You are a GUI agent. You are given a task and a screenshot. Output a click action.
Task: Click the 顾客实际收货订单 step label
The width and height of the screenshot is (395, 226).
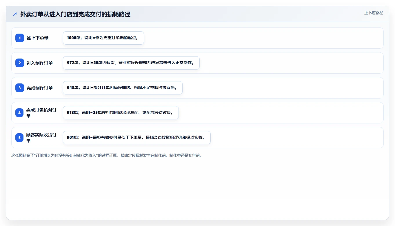point(41,138)
